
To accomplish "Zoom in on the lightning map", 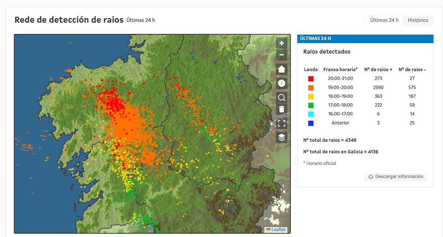I will click(x=281, y=43).
